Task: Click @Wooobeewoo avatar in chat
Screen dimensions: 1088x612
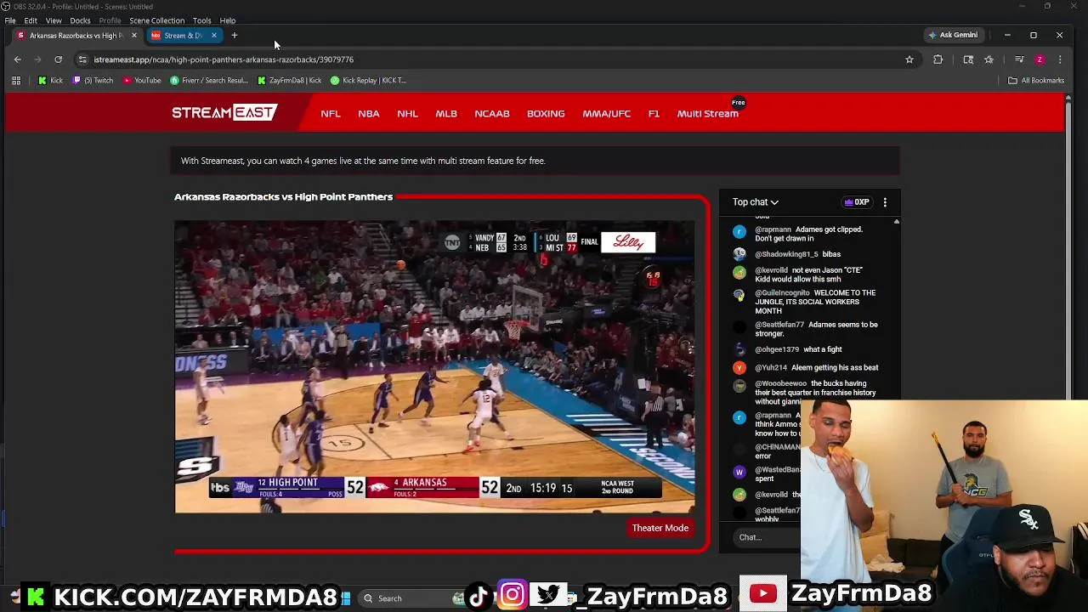Action: pos(739,386)
